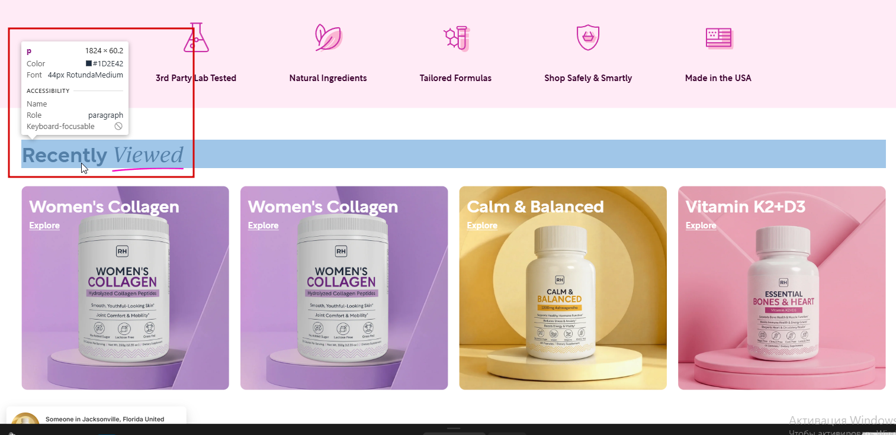Screen dimensions: 896x435
Task: Click the Recently Viewed heading
Action: click(x=103, y=155)
